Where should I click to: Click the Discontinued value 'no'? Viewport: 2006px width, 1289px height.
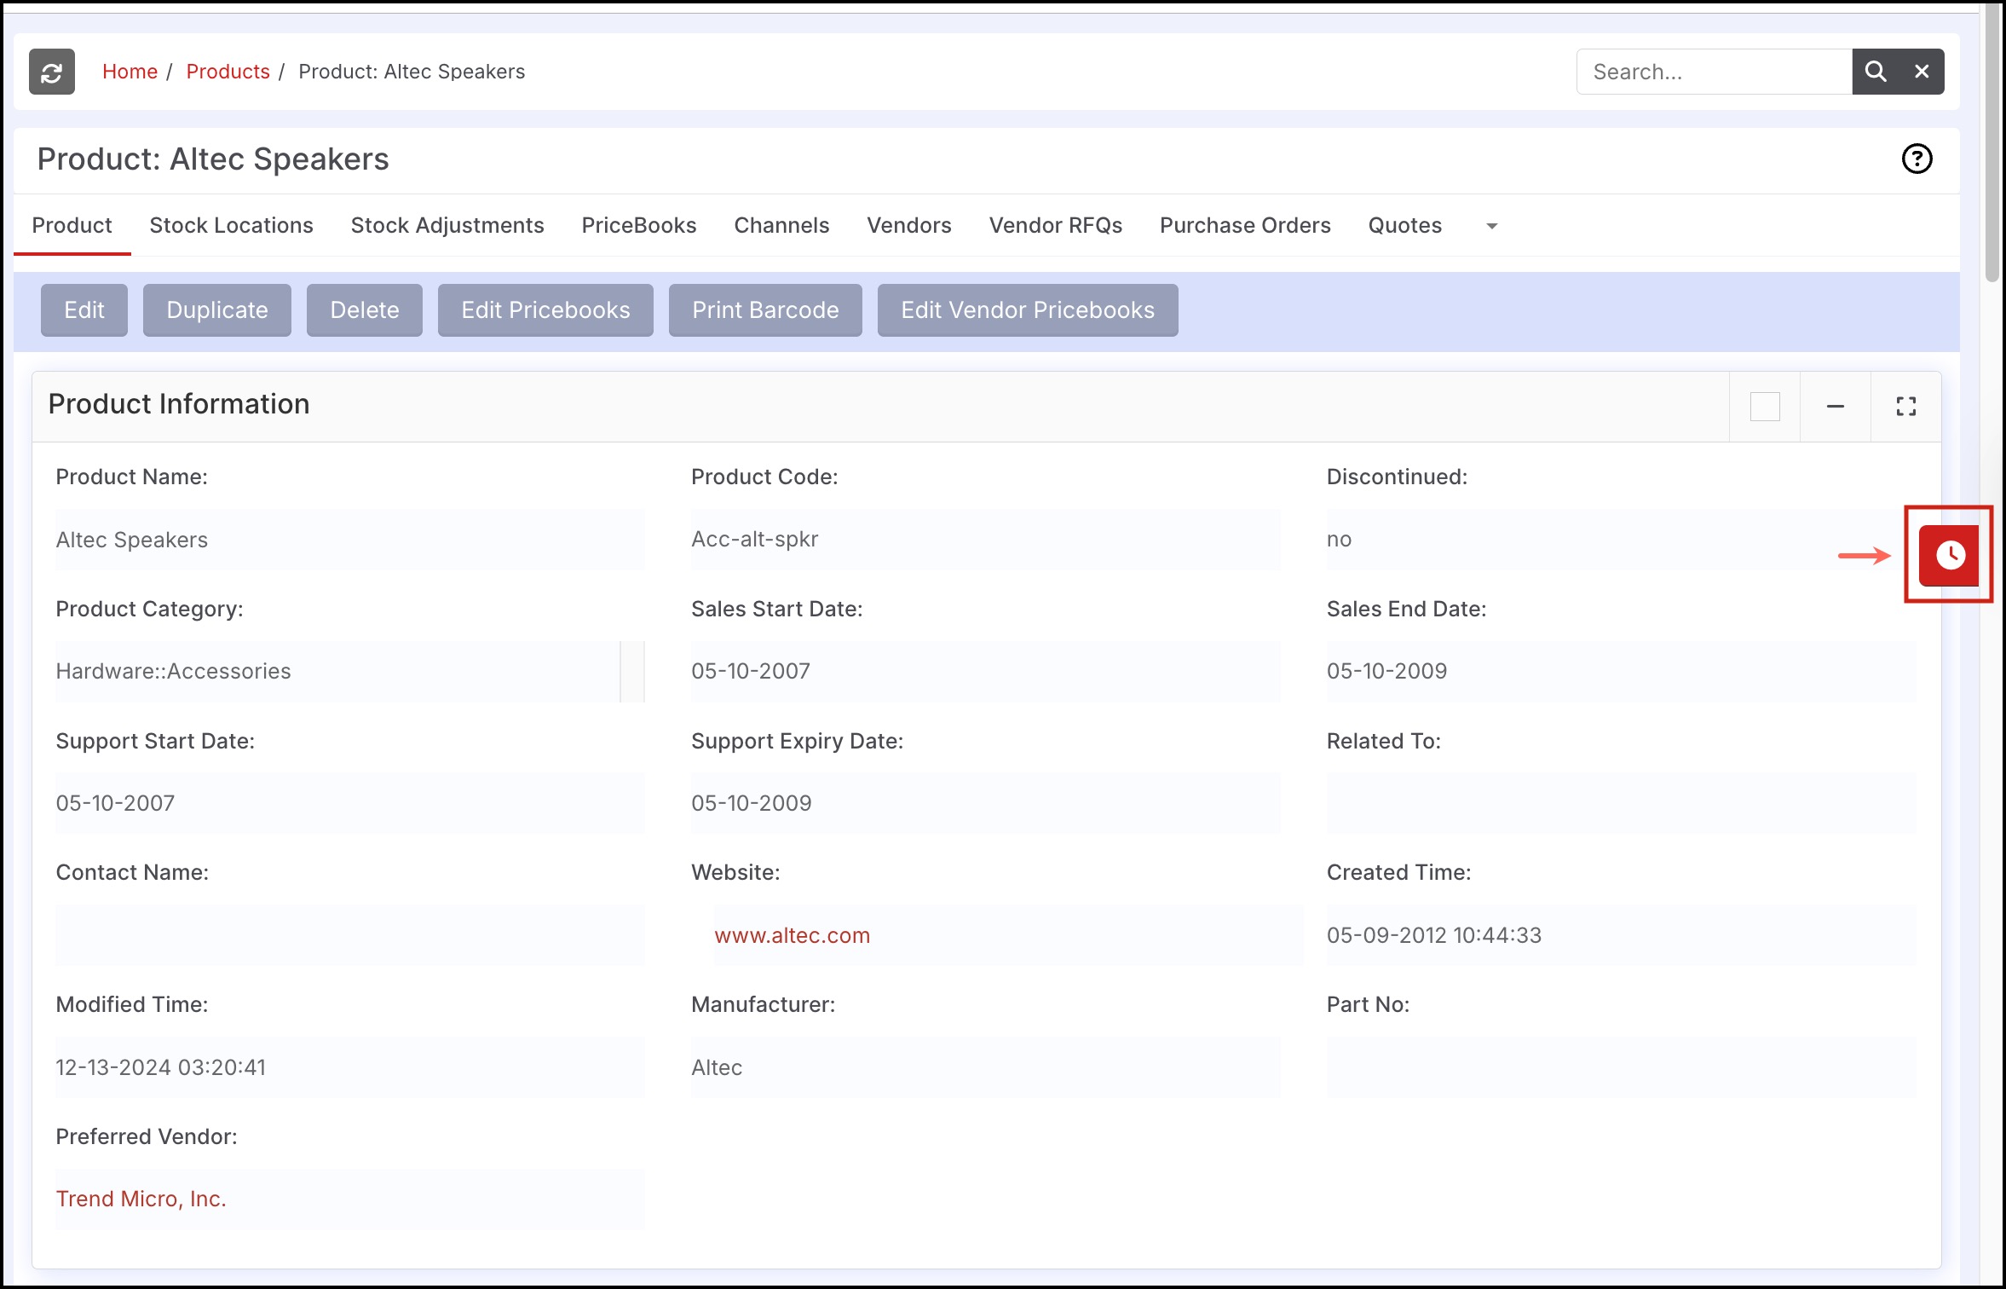pos(1339,539)
